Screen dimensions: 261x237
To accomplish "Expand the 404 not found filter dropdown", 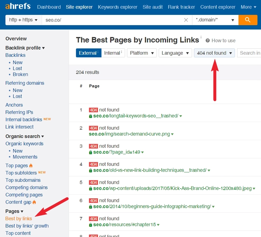I will 214,53.
